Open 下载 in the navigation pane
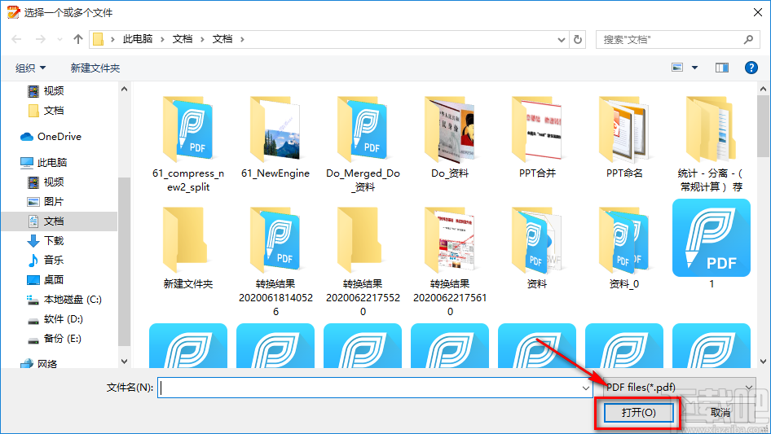 click(46, 240)
